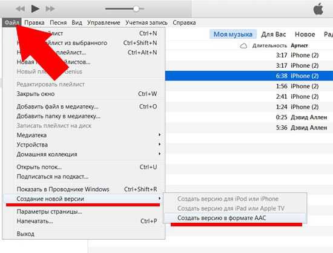
Task: Open the Правка menu
Action: point(35,22)
